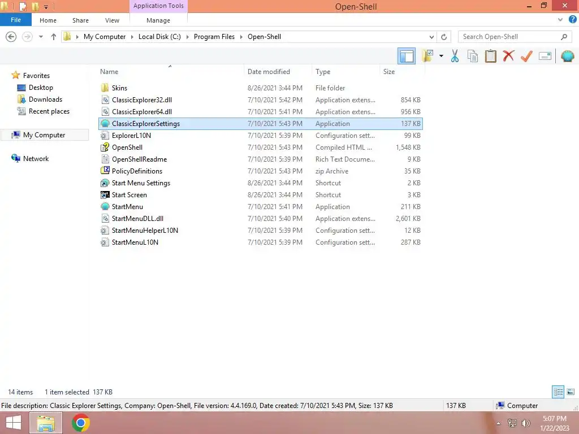This screenshot has height=434, width=579.
Task: Click the folder options toolbar icon
Action: [427, 56]
